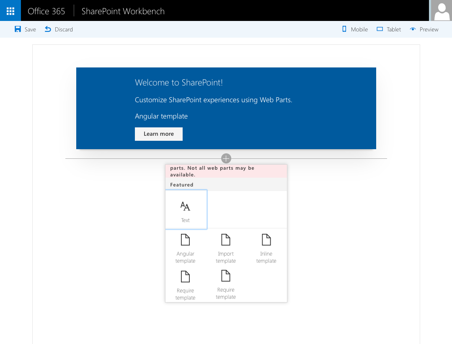Add the Angular template web part icon
The image size is (452, 344).
pos(185,240)
